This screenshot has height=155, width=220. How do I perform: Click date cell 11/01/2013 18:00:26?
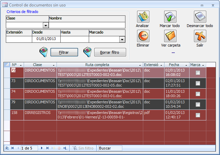(177, 94)
